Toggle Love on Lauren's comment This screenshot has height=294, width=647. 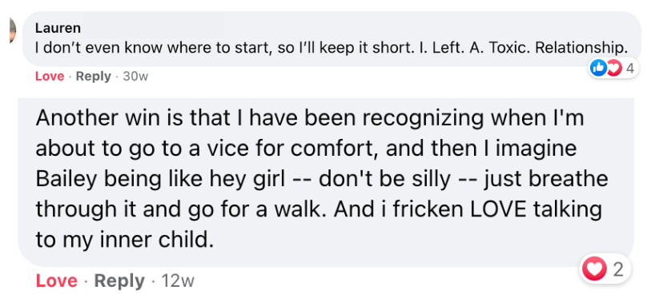tap(50, 77)
